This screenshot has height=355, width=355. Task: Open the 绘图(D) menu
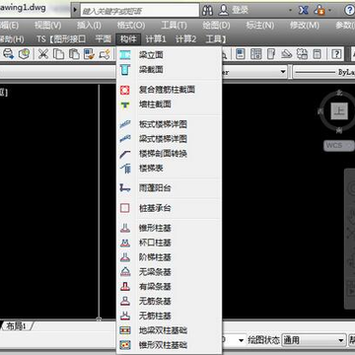tap(216, 26)
